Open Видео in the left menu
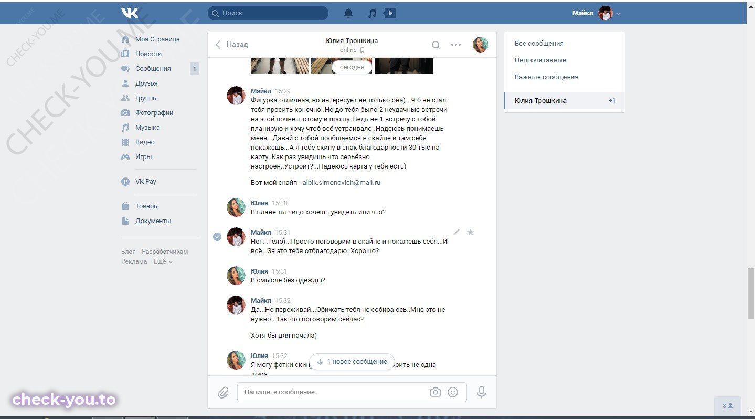This screenshot has width=755, height=419. [x=145, y=142]
